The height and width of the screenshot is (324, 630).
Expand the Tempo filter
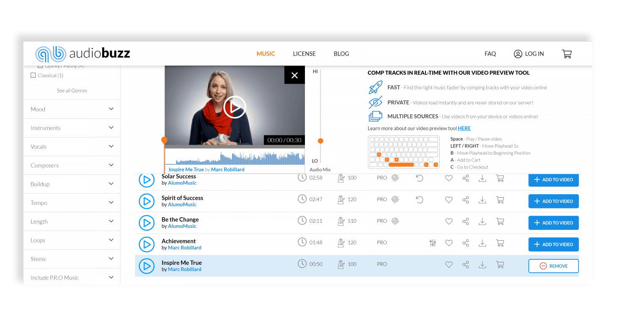point(72,203)
